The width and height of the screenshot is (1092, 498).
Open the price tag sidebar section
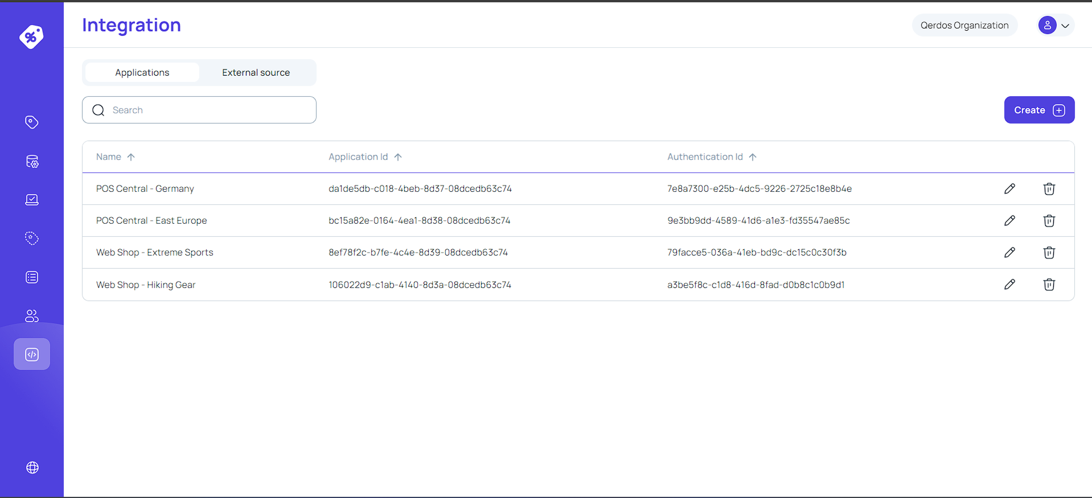[32, 122]
